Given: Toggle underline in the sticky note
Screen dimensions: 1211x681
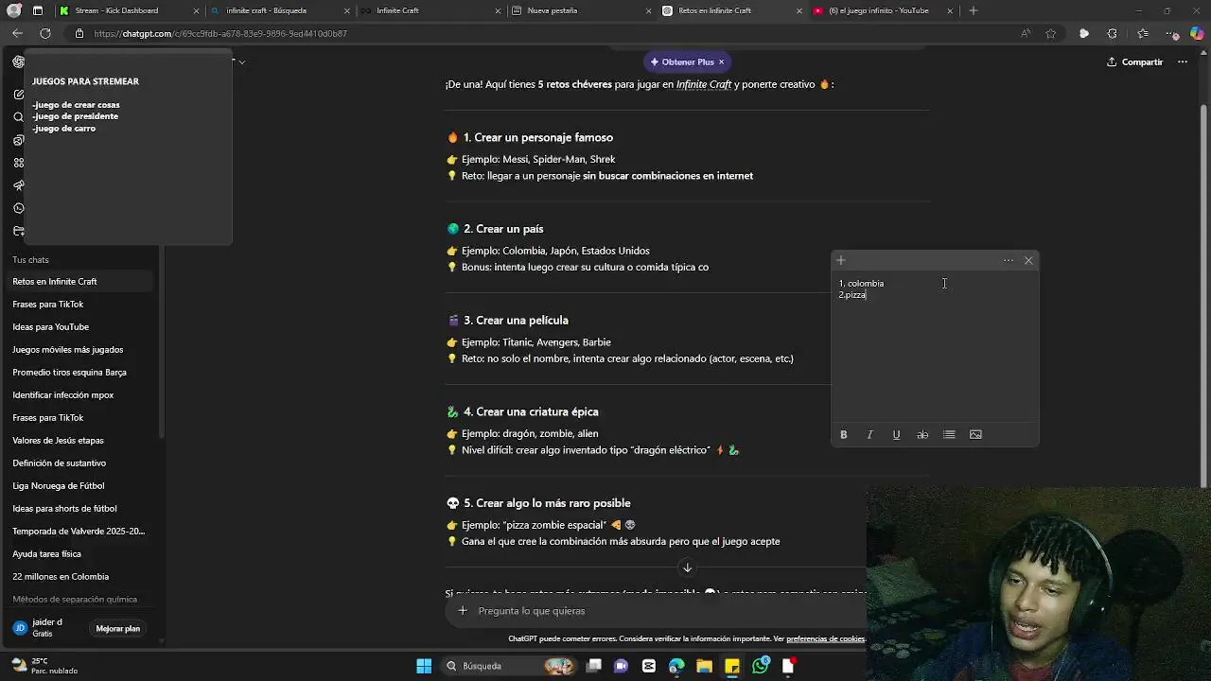Looking at the screenshot, I should (896, 434).
